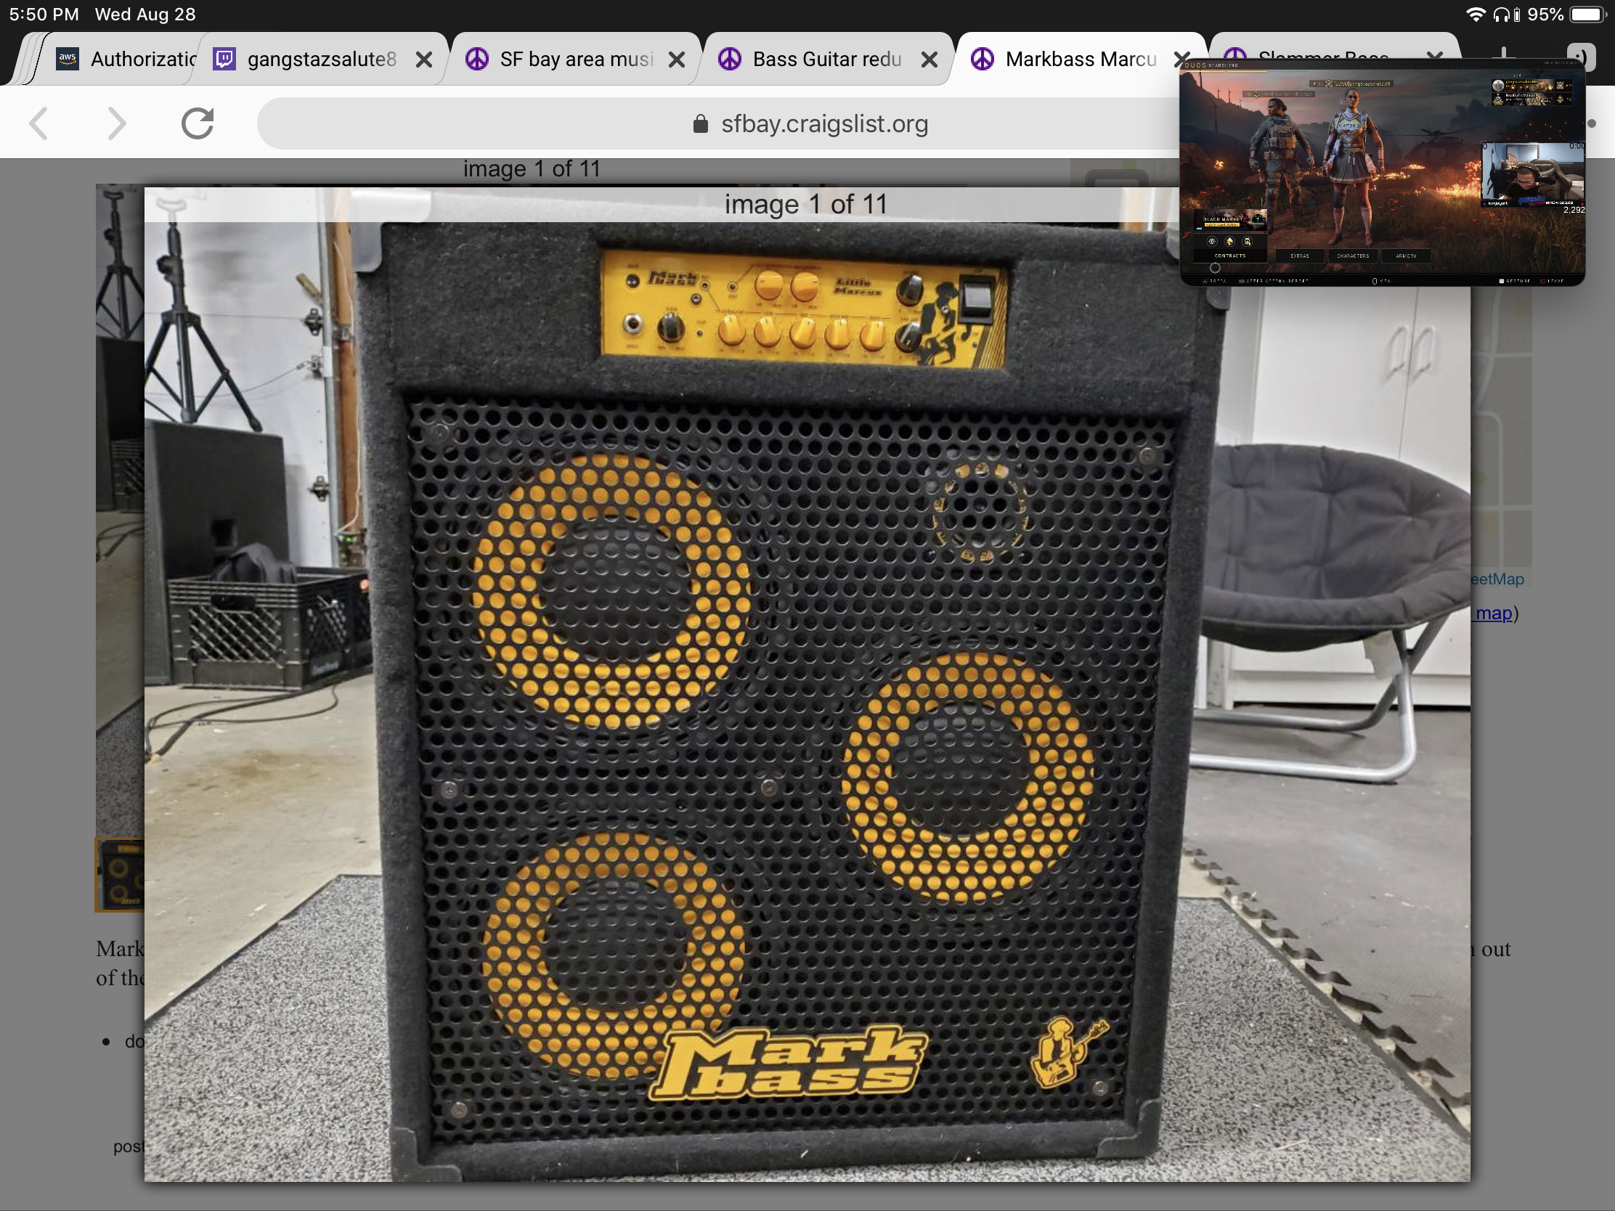The height and width of the screenshot is (1211, 1615).
Task: Close the Markbass Marcus tab
Action: [1181, 59]
